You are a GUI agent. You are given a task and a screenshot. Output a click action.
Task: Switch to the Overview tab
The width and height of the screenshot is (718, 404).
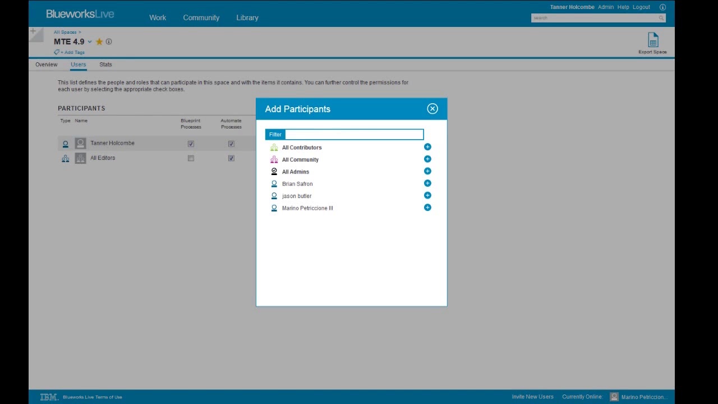coord(46,65)
